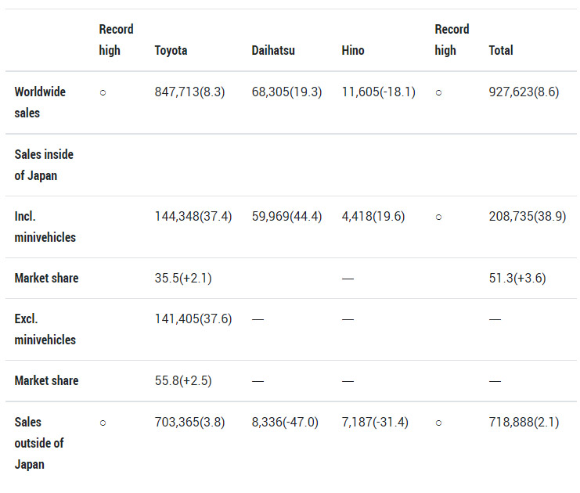Viewport: 580px width, 493px height.
Task: Click the Total column header
Action: (501, 50)
